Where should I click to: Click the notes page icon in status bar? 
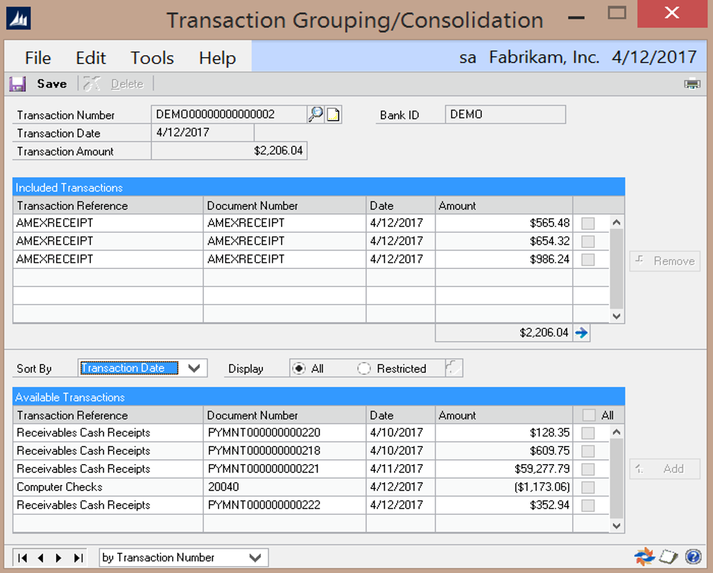point(668,556)
